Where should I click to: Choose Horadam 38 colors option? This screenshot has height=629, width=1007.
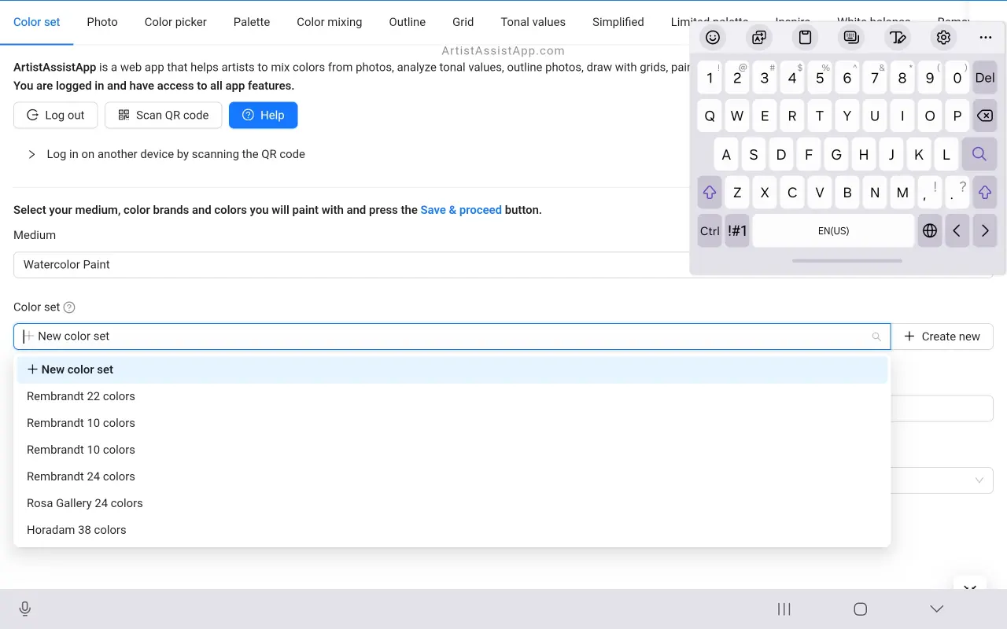pos(452,530)
